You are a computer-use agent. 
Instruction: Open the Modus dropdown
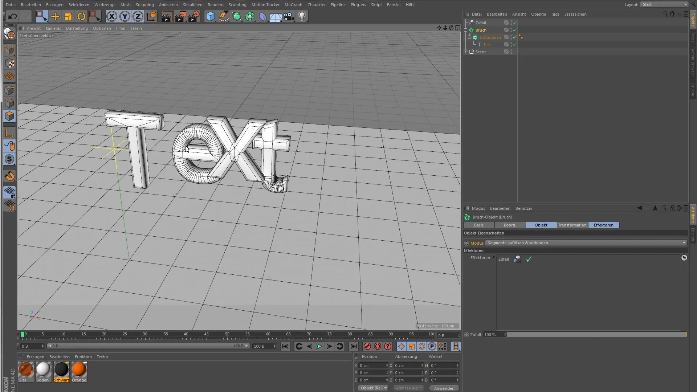click(x=586, y=243)
